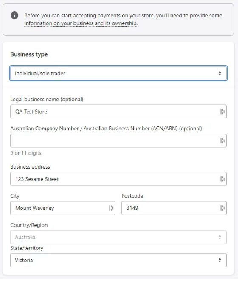Click autofill icon in ACN/ABN field
Image resolution: width=239 pixels, height=281 pixels.
(x=222, y=140)
